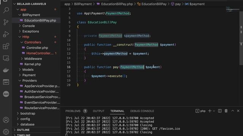The width and height of the screenshot is (243, 136).
Task: Open Kernel.php file
Action: [x=33, y=64]
